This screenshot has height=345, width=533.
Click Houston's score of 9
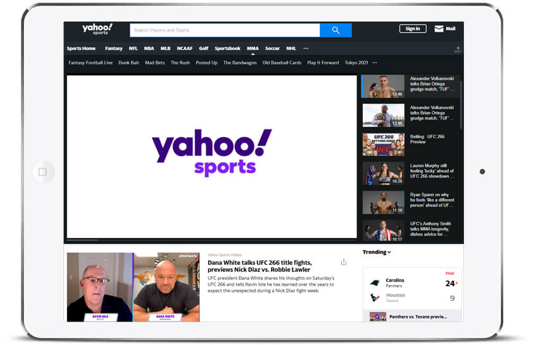[x=452, y=298]
